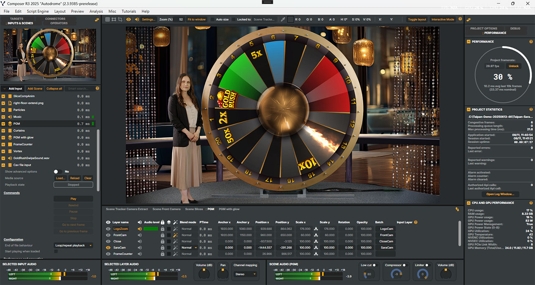
Task: Expand the Vortex input item
Action: (x=4, y=151)
